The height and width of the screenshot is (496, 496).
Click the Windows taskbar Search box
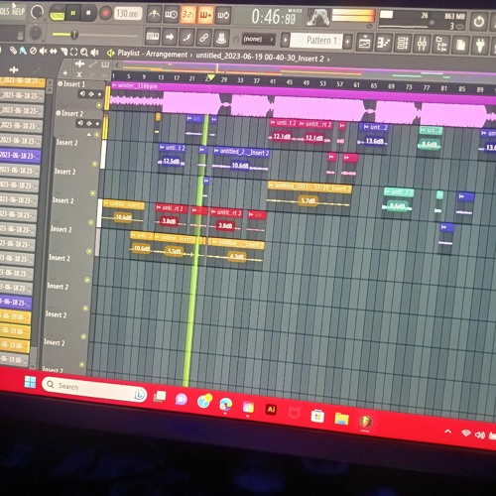(94, 390)
